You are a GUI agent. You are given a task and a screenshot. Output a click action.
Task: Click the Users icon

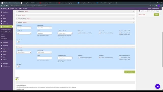pos(2,54)
